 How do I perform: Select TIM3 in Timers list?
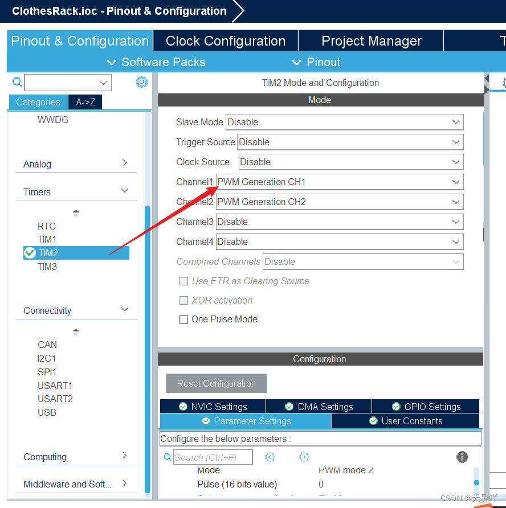tap(47, 267)
